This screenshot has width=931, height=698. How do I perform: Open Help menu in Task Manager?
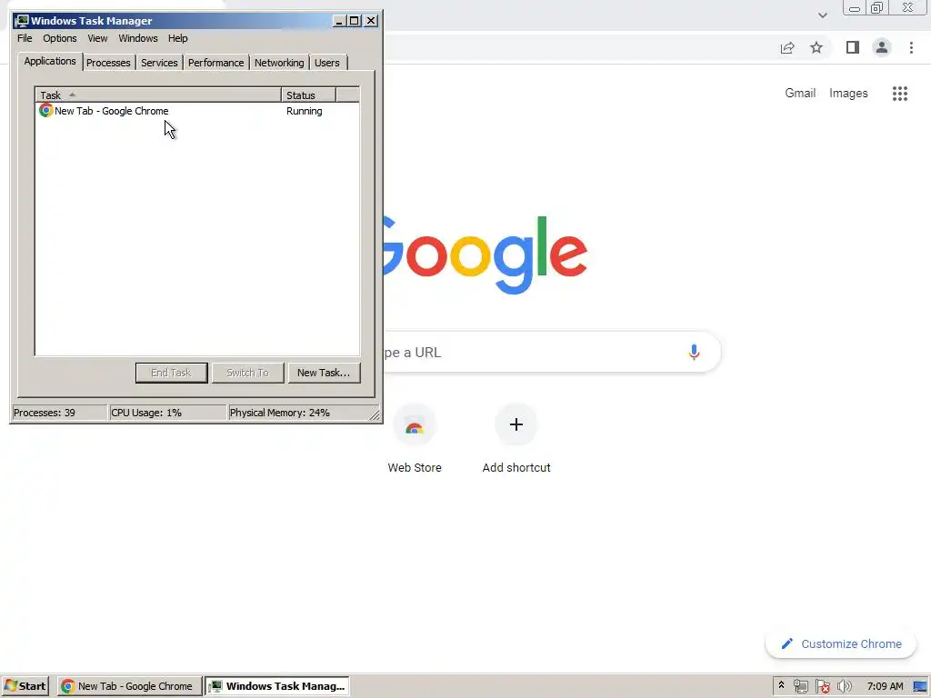[177, 38]
